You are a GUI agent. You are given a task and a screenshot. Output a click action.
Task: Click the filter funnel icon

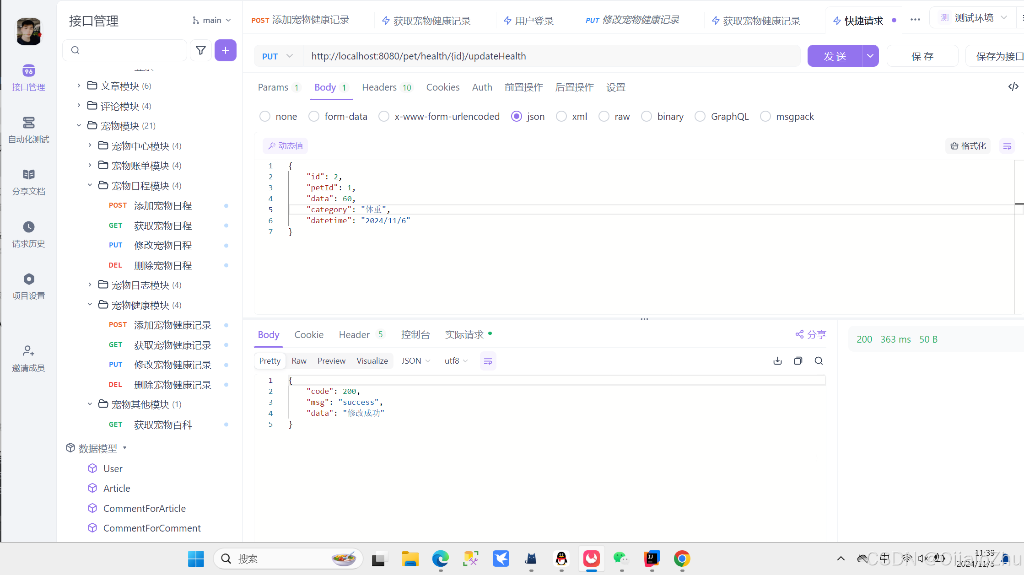coord(200,50)
